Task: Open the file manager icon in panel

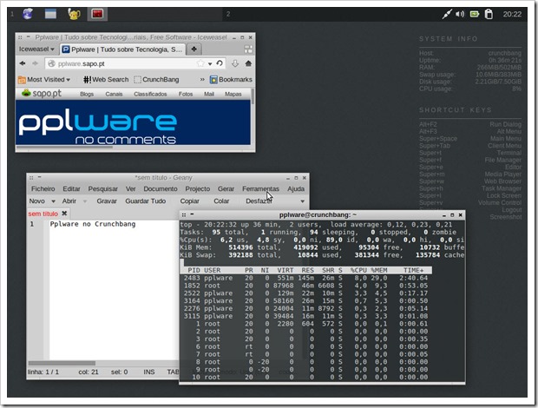Action: click(x=50, y=14)
